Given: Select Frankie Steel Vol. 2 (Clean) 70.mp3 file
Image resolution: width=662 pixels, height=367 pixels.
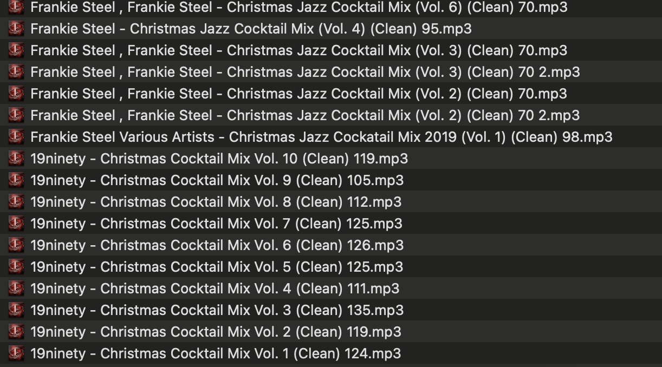Looking at the screenshot, I should point(298,94).
